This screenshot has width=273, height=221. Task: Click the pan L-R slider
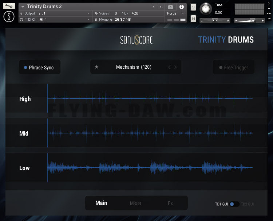pos(215,20)
